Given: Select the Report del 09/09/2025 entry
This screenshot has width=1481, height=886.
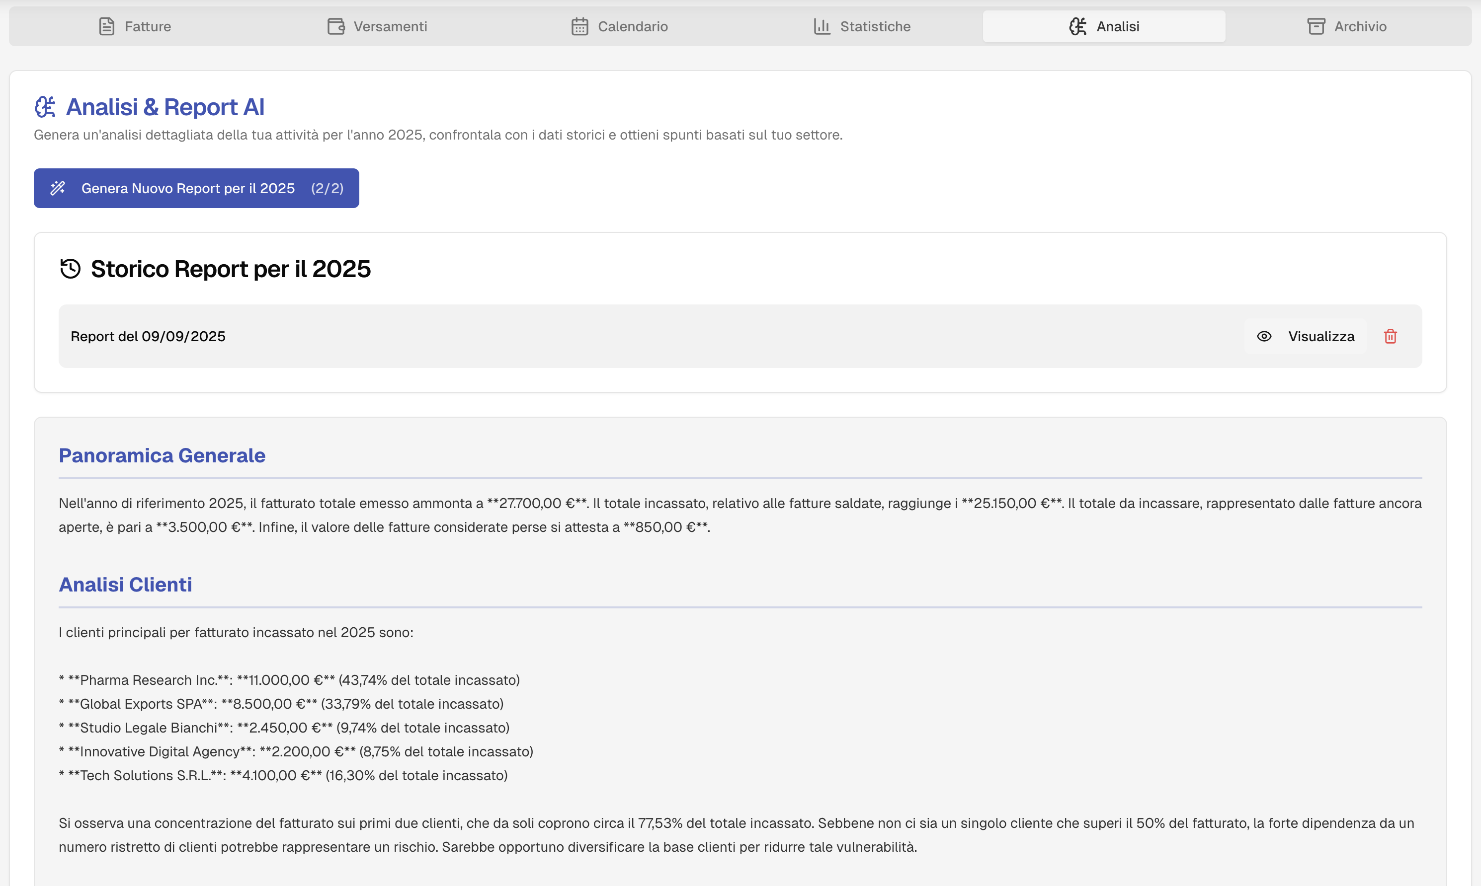Looking at the screenshot, I should [148, 336].
